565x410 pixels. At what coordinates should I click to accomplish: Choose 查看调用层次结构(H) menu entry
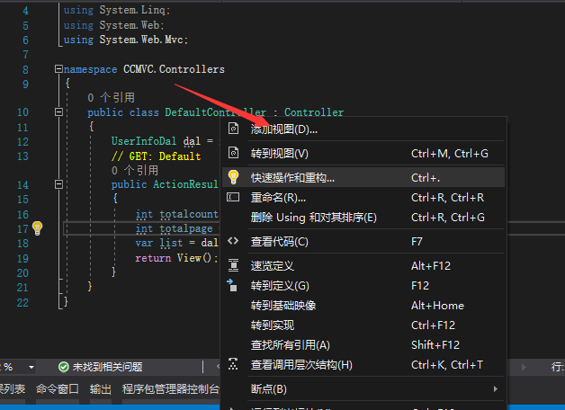click(x=363, y=365)
